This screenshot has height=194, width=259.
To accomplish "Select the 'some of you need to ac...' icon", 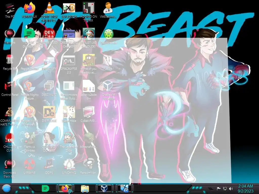I will coord(89,64).
